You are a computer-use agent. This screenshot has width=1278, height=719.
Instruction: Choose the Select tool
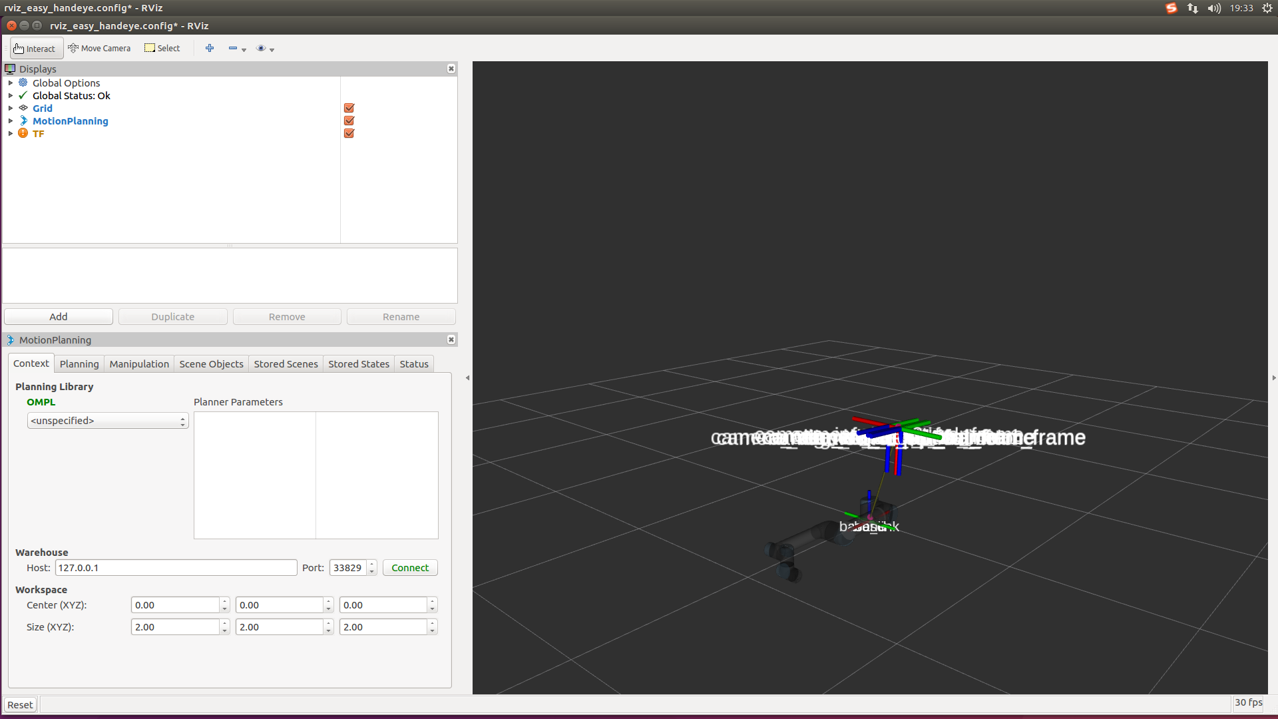pyautogui.click(x=162, y=49)
